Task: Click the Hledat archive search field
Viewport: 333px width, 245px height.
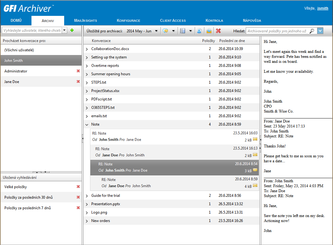Action: pyautogui.click(x=277, y=31)
